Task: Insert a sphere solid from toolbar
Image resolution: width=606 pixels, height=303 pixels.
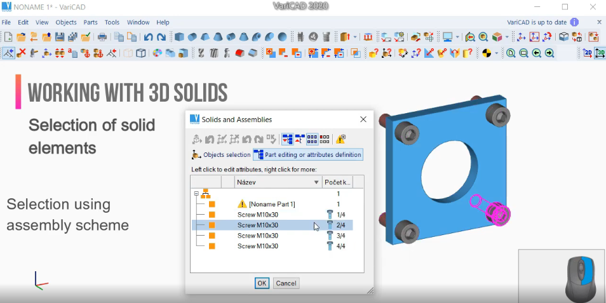Action: 282,37
